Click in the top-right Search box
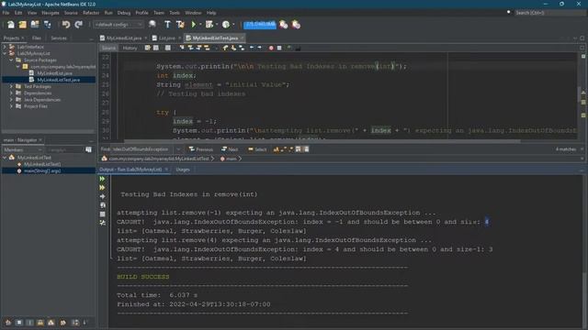The image size is (588, 330). pos(549,13)
